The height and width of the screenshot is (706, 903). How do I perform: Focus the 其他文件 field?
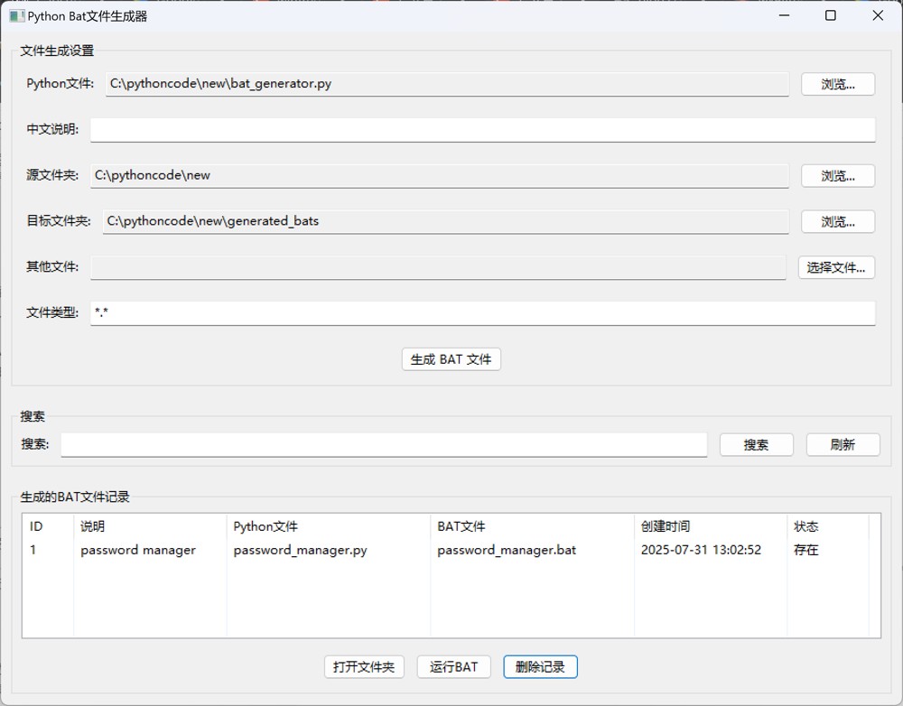[438, 267]
